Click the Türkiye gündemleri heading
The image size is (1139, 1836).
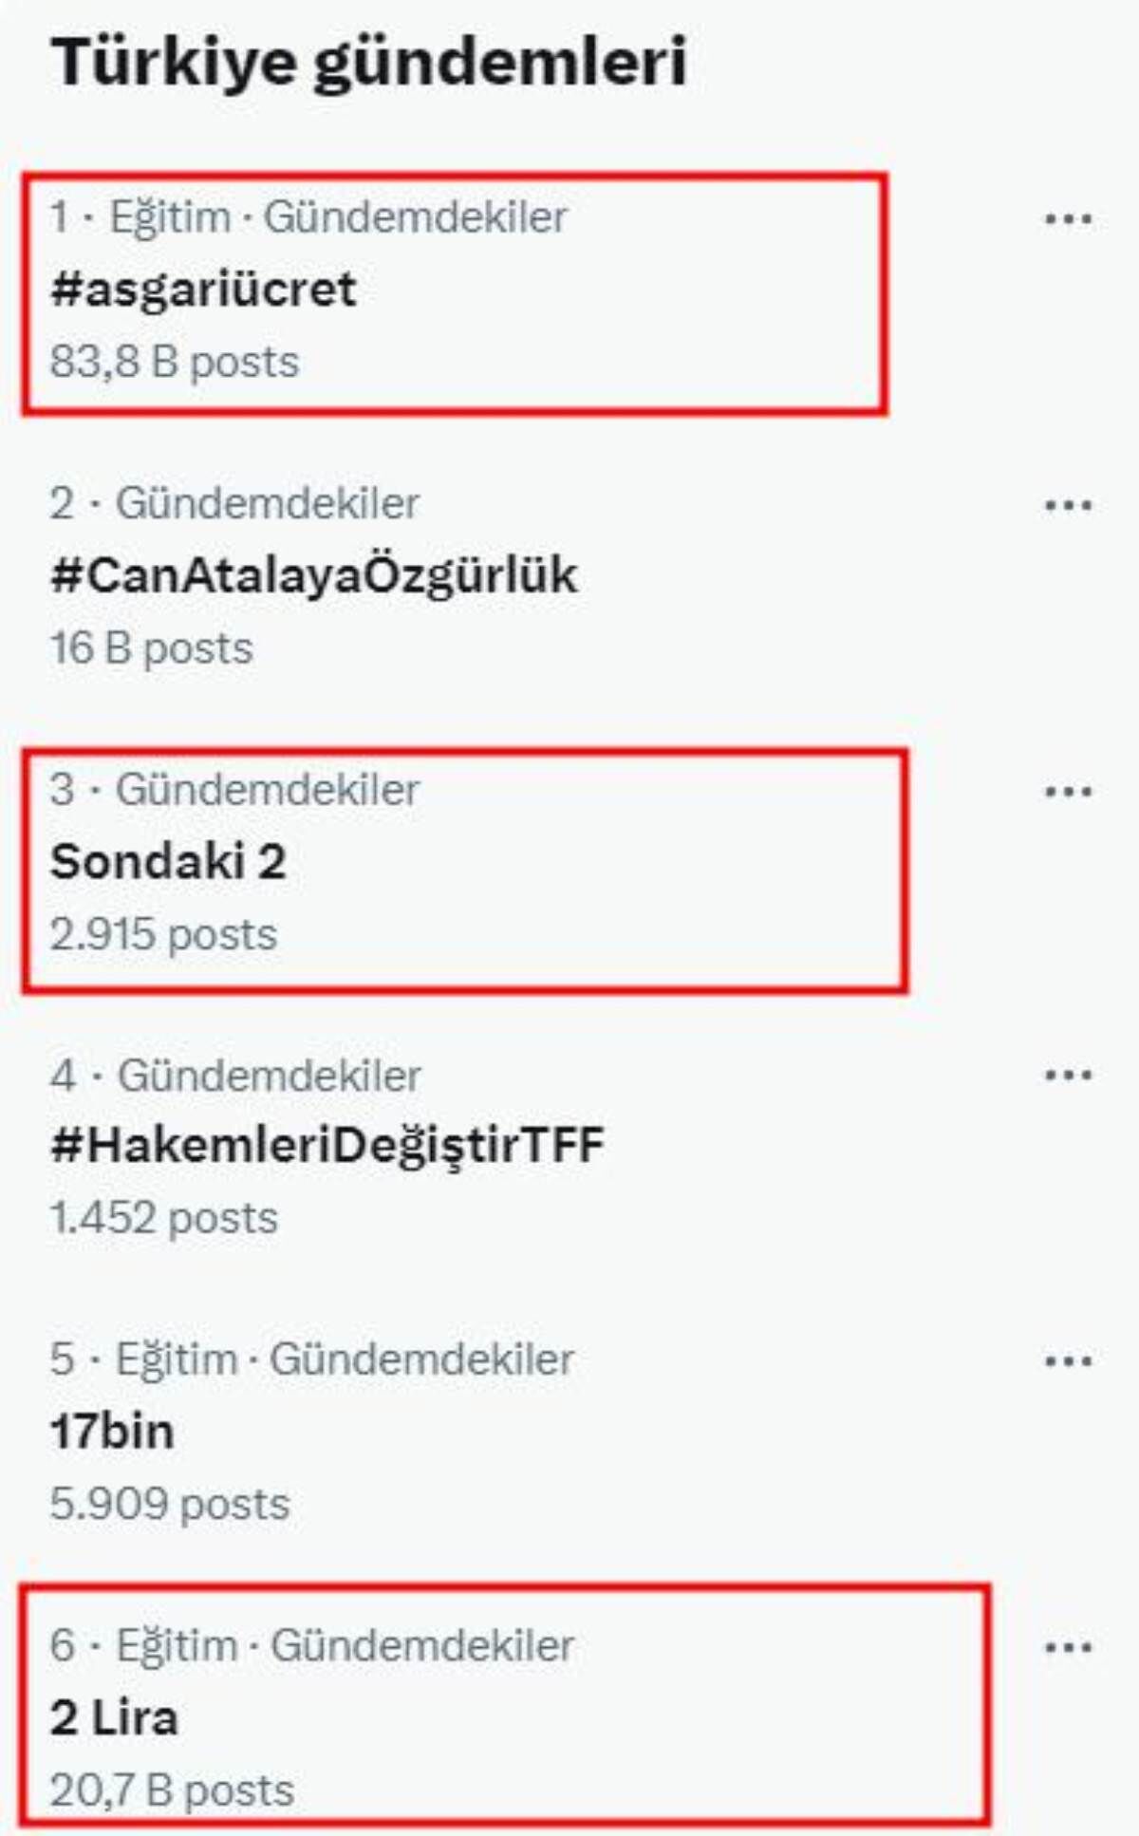368,63
